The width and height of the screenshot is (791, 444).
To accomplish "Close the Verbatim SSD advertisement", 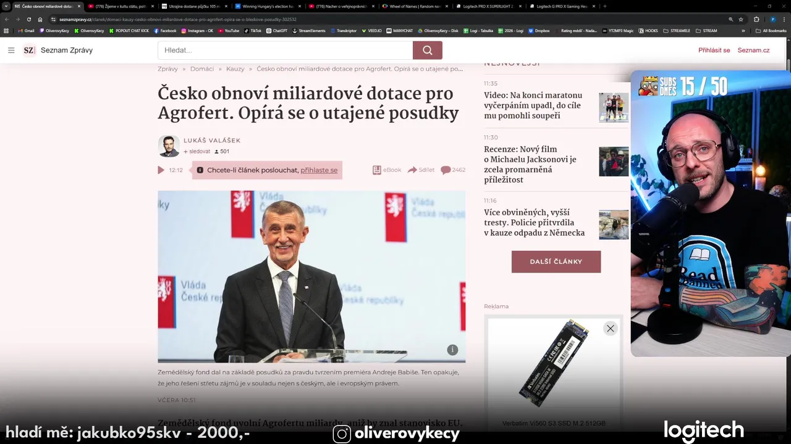I will pyautogui.click(x=611, y=329).
